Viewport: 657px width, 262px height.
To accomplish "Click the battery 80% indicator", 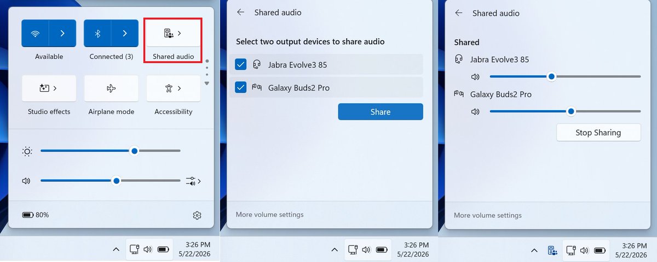I will click(36, 215).
